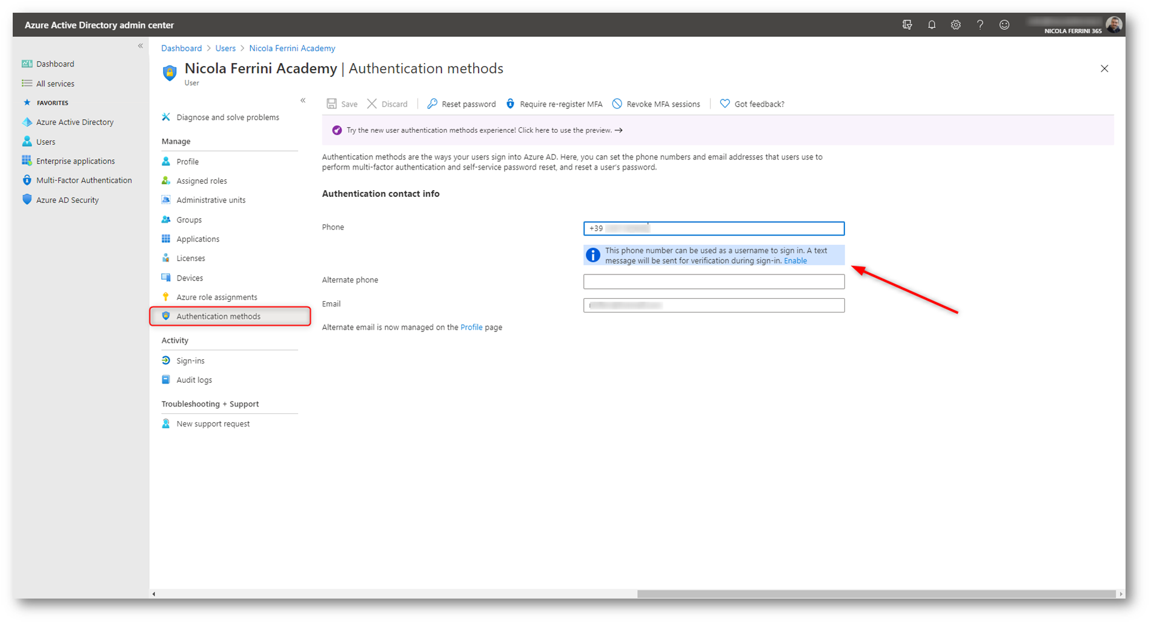This screenshot has height=624, width=1151.
Task: Click Got feedback? button
Action: pyautogui.click(x=752, y=104)
